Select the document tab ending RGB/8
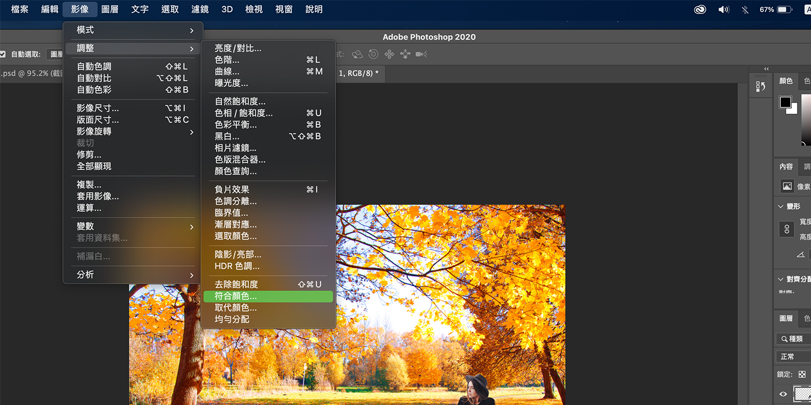Image resolution: width=811 pixels, height=405 pixels. click(361, 73)
